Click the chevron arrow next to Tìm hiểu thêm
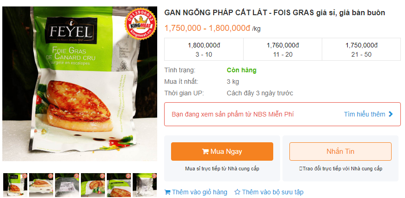The height and width of the screenshot is (198, 405). 391,114
